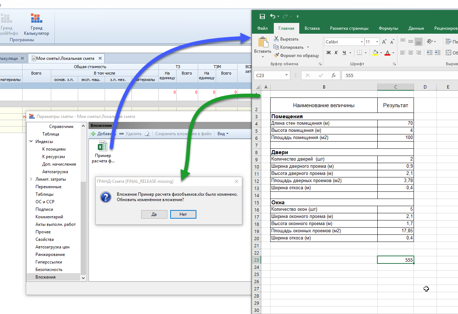458x314 pixels.
Task: Click Сохранить вложение в файл
Action: (x=183, y=134)
